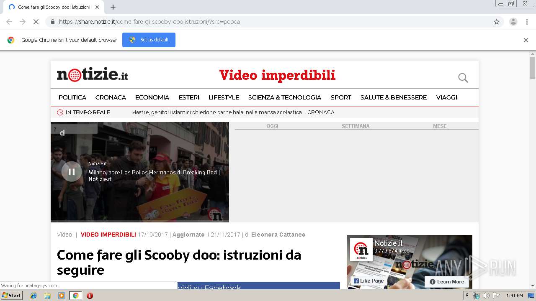Close the 'Come fare gli Scooby doo' tab
Image resolution: width=536 pixels, height=301 pixels.
coord(97,7)
